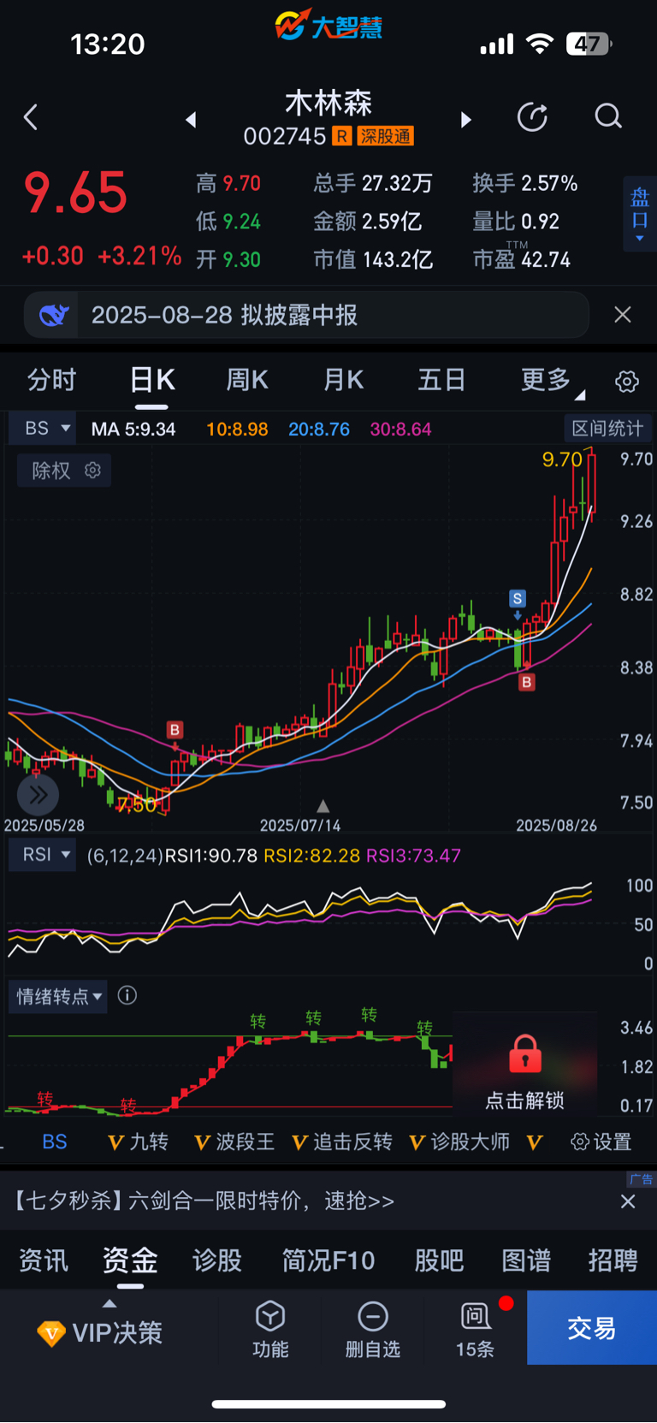The width and height of the screenshot is (657, 1423).
Task: Tap 点击解锁 to unlock indicator
Action: point(524,1100)
